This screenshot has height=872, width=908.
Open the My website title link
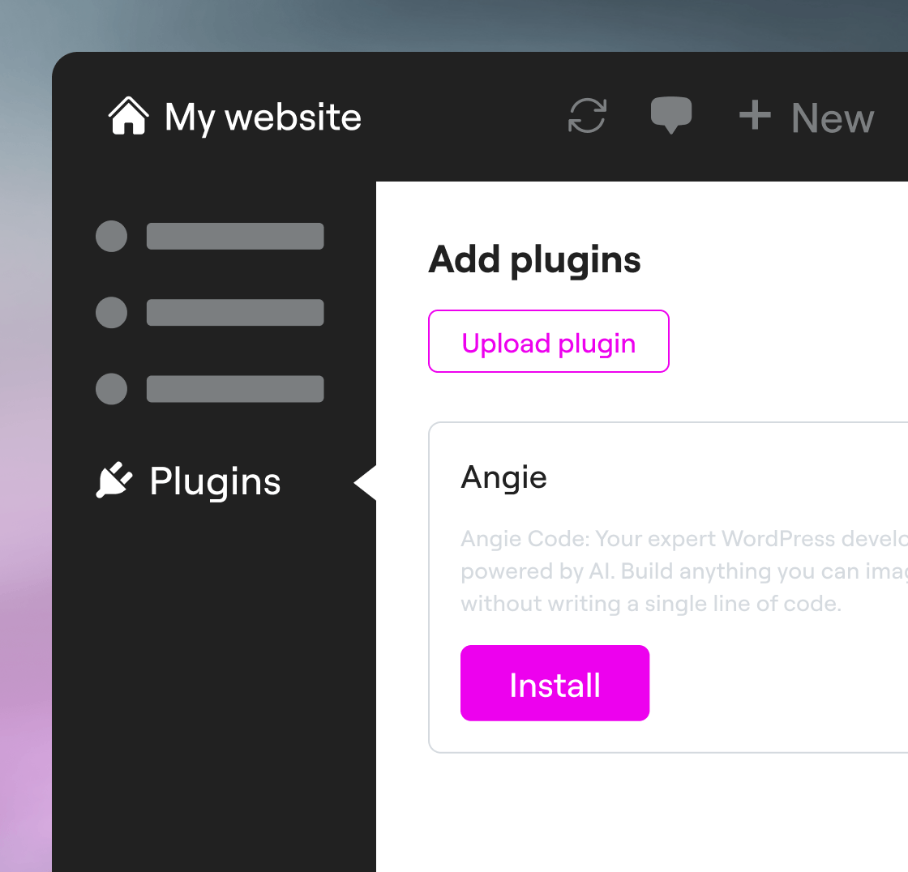pos(263,118)
